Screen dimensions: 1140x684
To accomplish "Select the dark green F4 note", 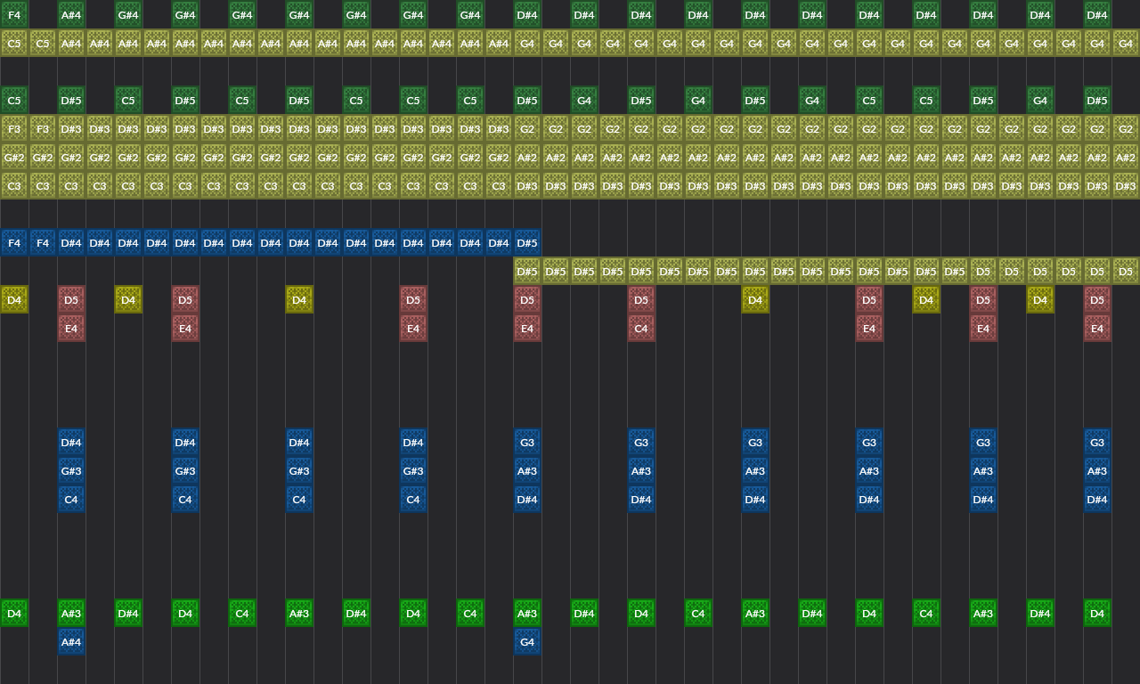I will (14, 15).
